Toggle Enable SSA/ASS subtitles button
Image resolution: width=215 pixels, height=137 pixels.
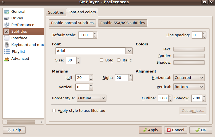coord(123,23)
